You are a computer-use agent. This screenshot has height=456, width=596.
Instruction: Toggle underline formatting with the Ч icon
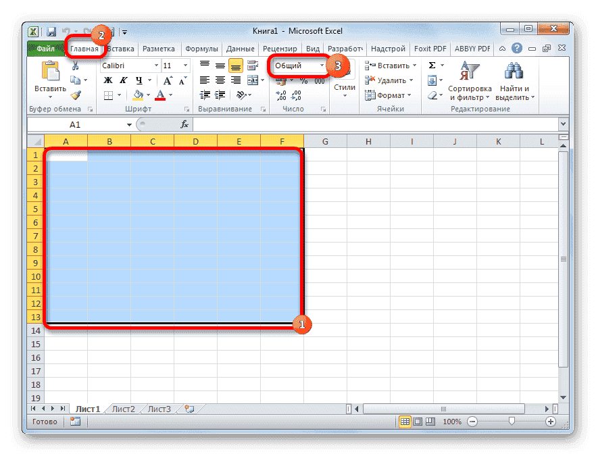coord(138,80)
